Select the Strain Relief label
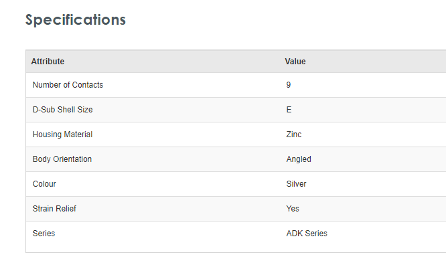Viewport: 446px width, 263px height. pos(54,209)
